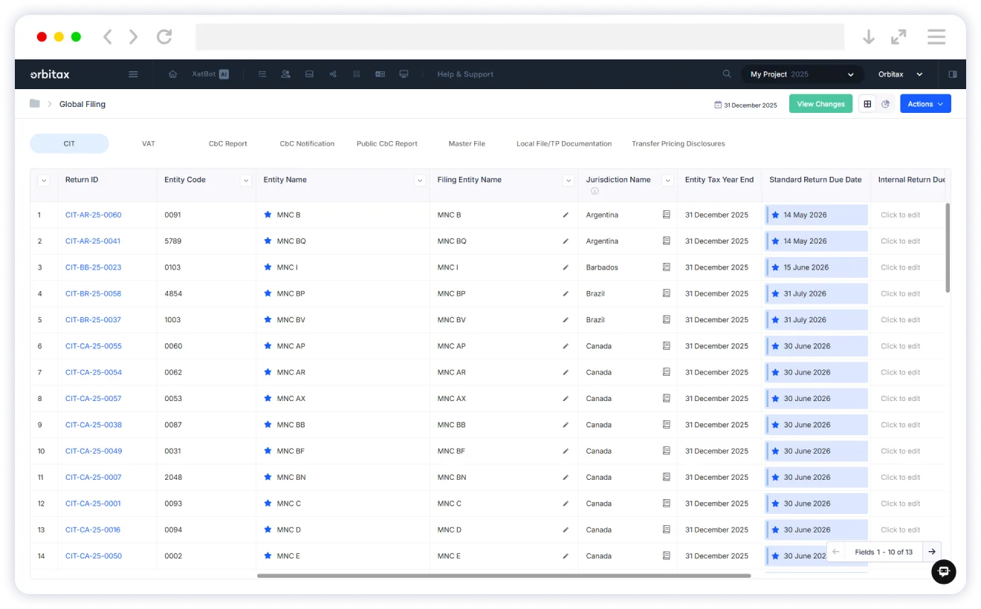Open the Actions dropdown button
Viewport: 981px width, 609px height.
(x=925, y=104)
